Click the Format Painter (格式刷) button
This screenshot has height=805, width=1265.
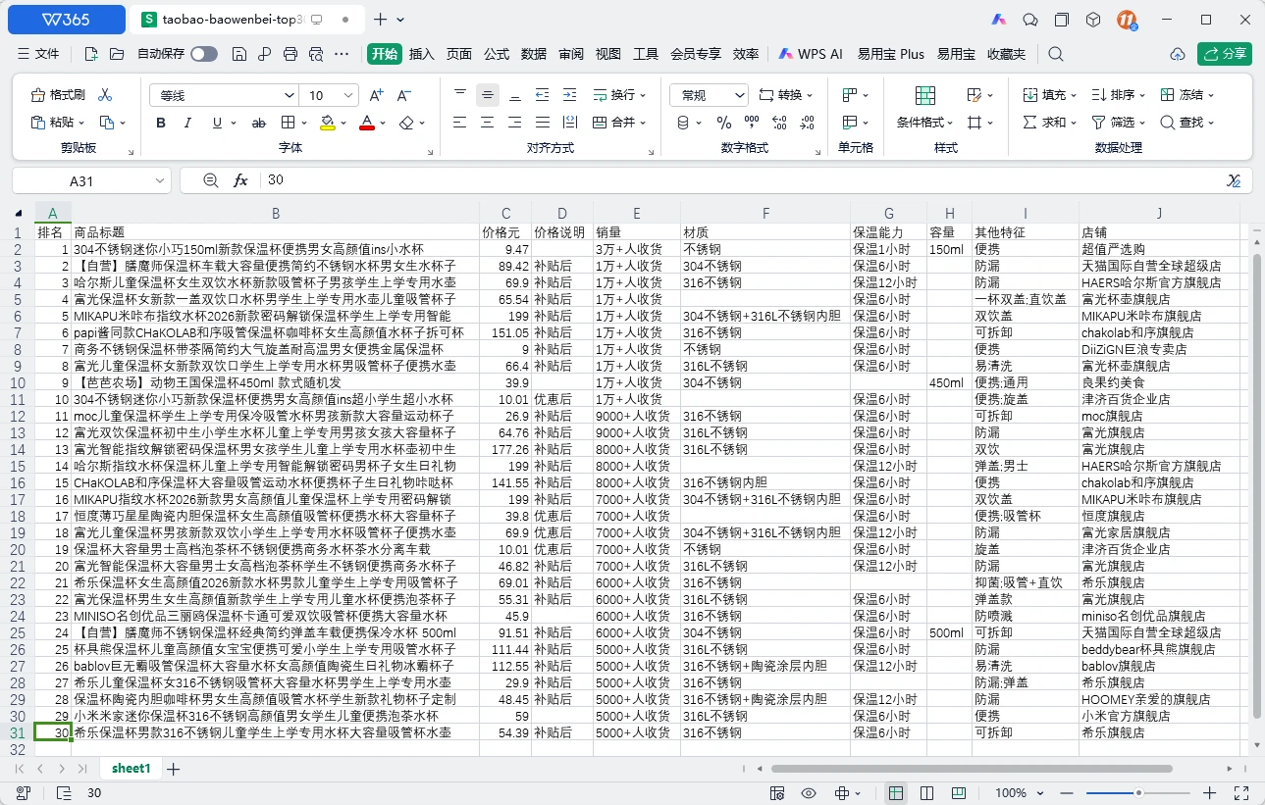click(x=58, y=95)
